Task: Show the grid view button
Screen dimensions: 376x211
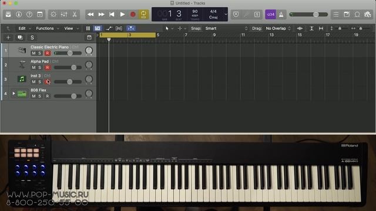Action: point(88,28)
